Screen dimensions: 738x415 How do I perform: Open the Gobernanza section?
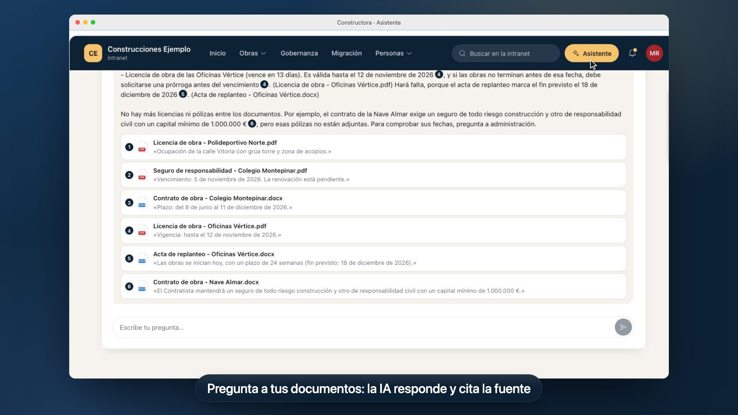pos(299,53)
